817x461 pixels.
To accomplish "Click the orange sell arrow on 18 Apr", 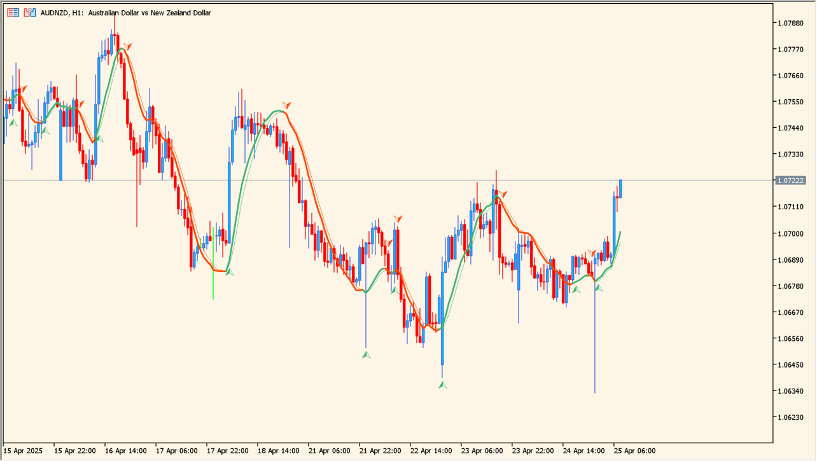I will pos(287,105).
